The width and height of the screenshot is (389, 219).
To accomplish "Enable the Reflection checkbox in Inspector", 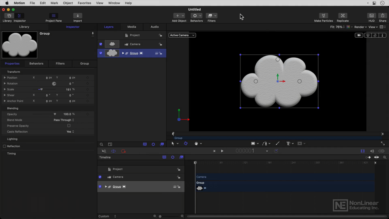I will click(4, 146).
